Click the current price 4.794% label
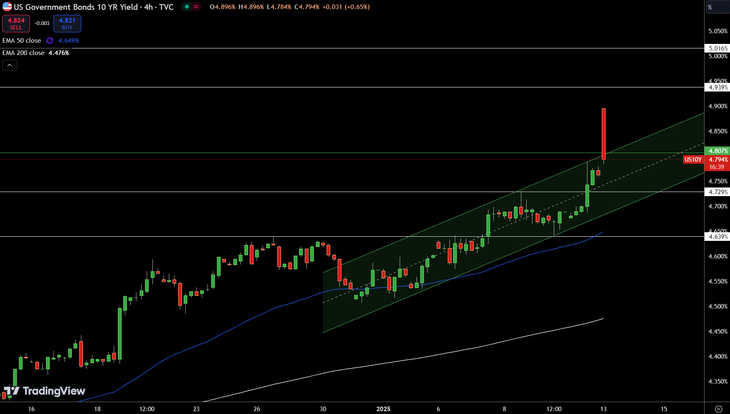The image size is (730, 414). tap(717, 160)
